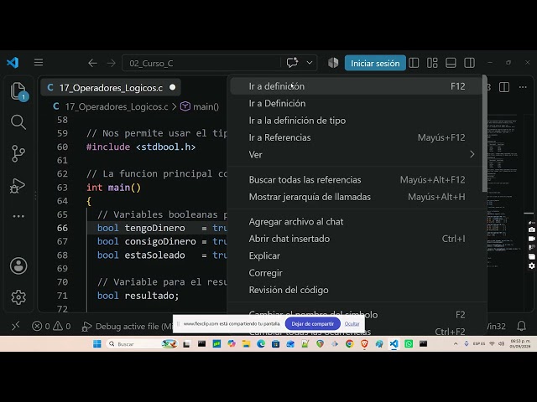Image resolution: width=537 pixels, height=402 pixels.
Task: Select Ir a la definición de tipo
Action: coord(357,121)
